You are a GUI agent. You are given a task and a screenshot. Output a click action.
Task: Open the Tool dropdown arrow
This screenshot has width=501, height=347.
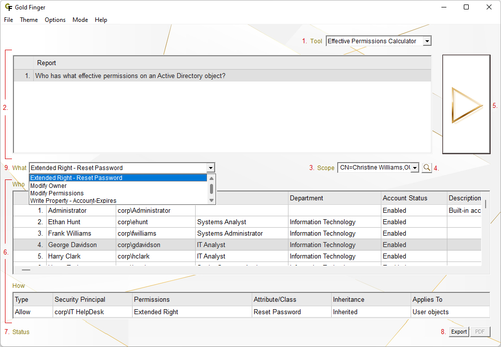coord(427,41)
